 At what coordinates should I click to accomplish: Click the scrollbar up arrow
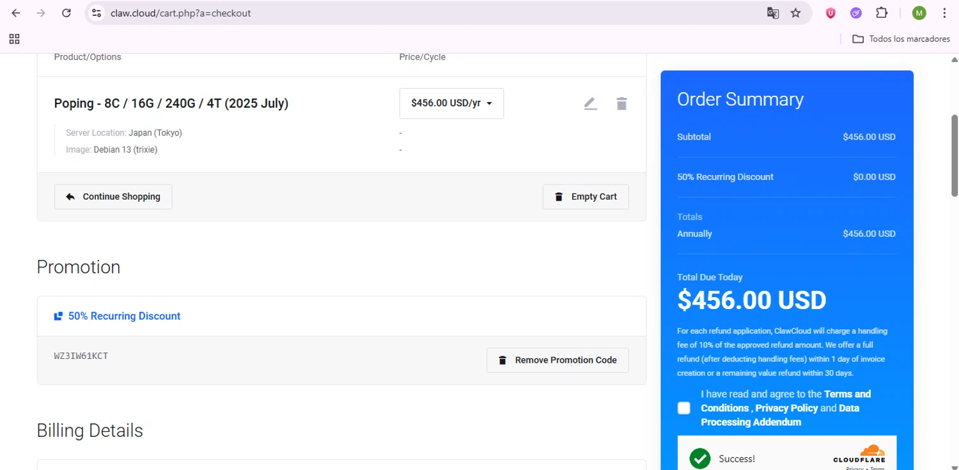click(x=955, y=59)
